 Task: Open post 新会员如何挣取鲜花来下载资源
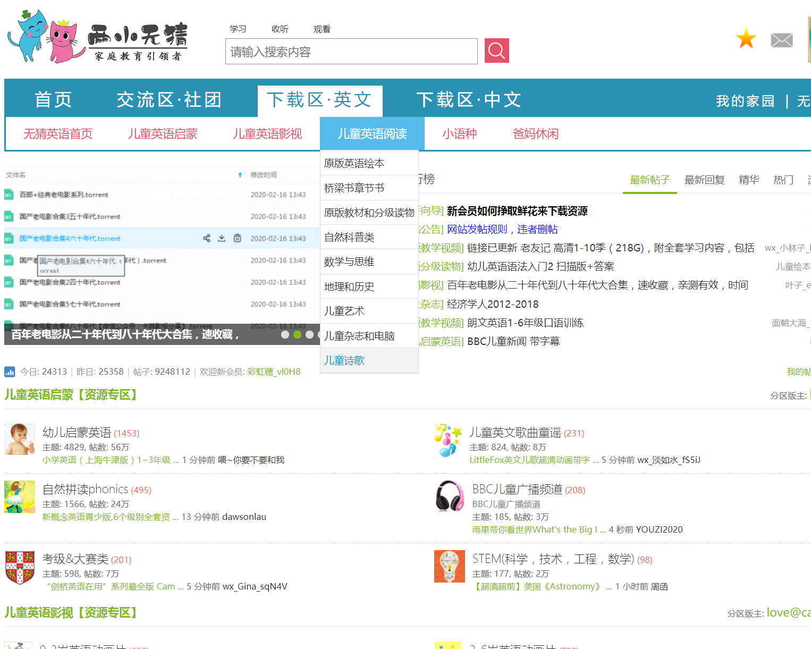pyautogui.click(x=517, y=211)
